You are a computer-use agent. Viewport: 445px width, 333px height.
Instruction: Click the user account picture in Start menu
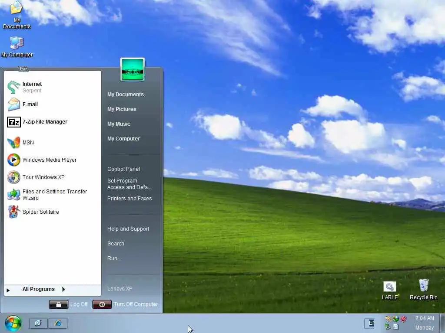(x=133, y=69)
